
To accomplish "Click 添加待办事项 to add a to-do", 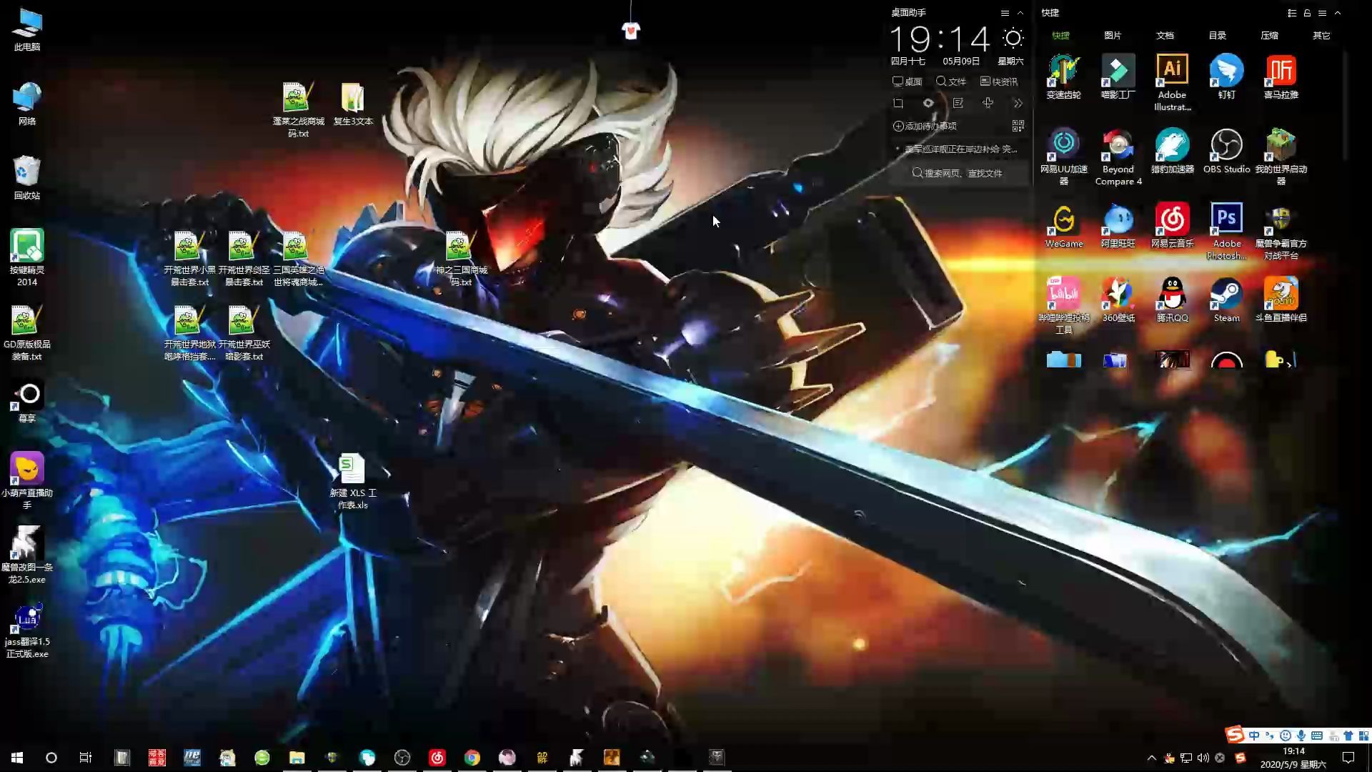I will coord(925,126).
